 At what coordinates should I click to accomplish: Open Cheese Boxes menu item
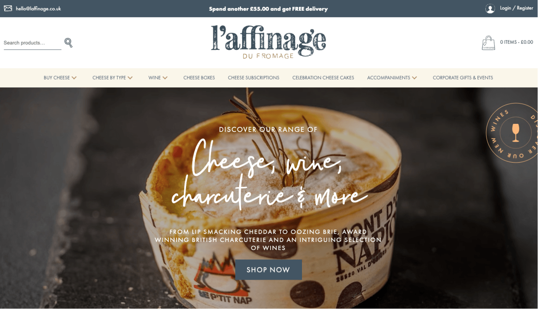point(199,78)
